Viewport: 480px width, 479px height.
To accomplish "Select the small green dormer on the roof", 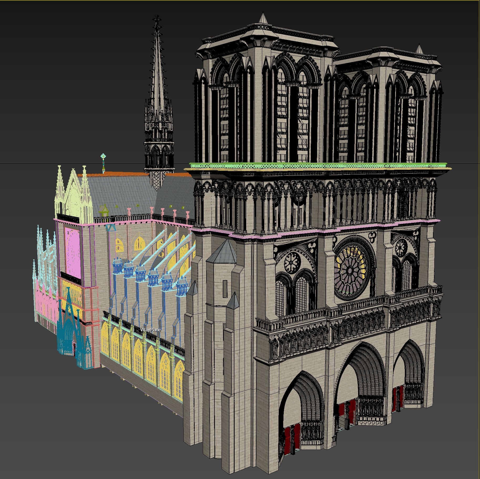I will [104, 210].
